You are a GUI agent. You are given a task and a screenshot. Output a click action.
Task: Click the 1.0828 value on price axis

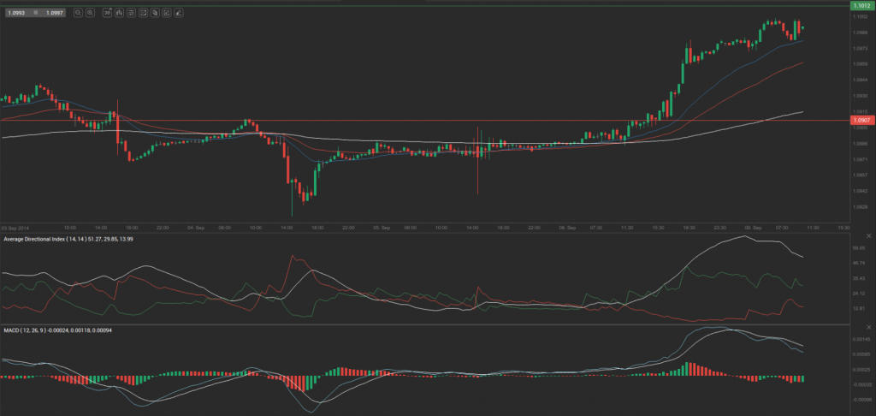pos(860,207)
